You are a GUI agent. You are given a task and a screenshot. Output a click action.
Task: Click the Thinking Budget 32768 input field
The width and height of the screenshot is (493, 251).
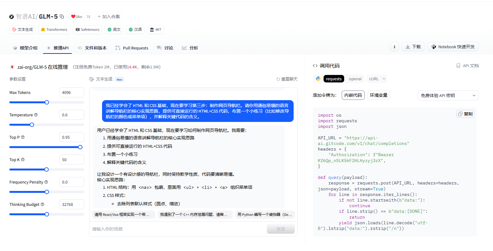(72, 204)
